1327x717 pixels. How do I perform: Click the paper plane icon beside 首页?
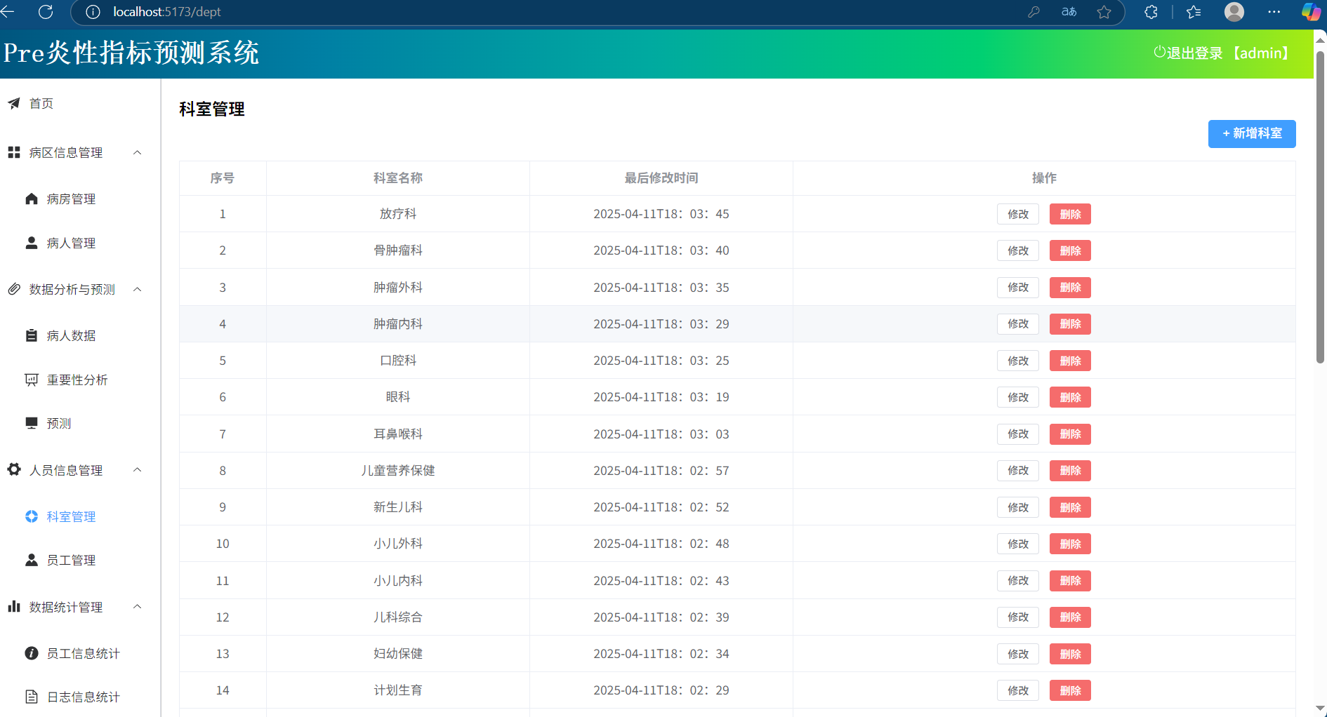click(14, 104)
